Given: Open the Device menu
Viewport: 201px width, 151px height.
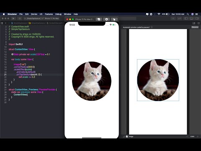Looking at the screenshot, I should [x=34, y=14].
